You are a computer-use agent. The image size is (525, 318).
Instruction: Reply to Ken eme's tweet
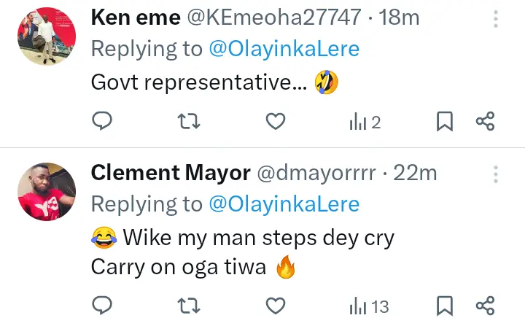coord(103,123)
